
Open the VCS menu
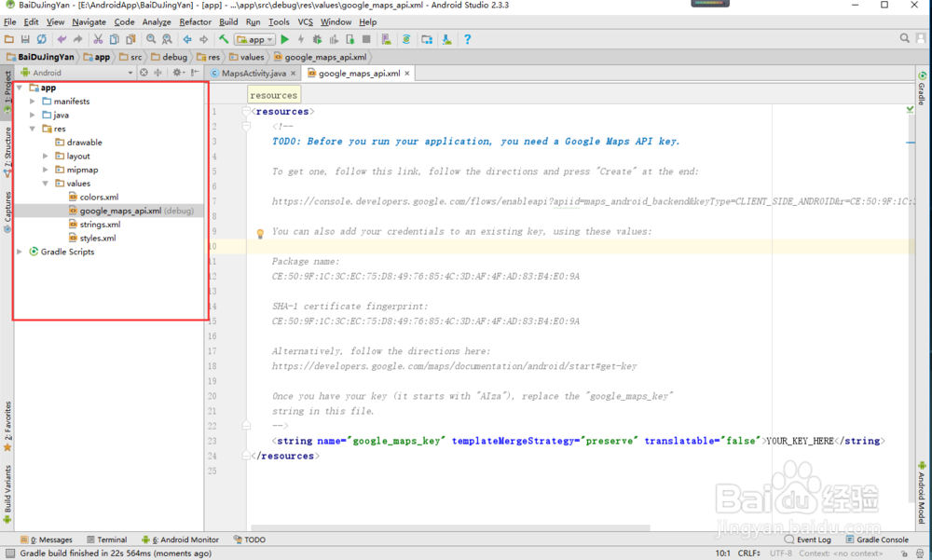(305, 22)
